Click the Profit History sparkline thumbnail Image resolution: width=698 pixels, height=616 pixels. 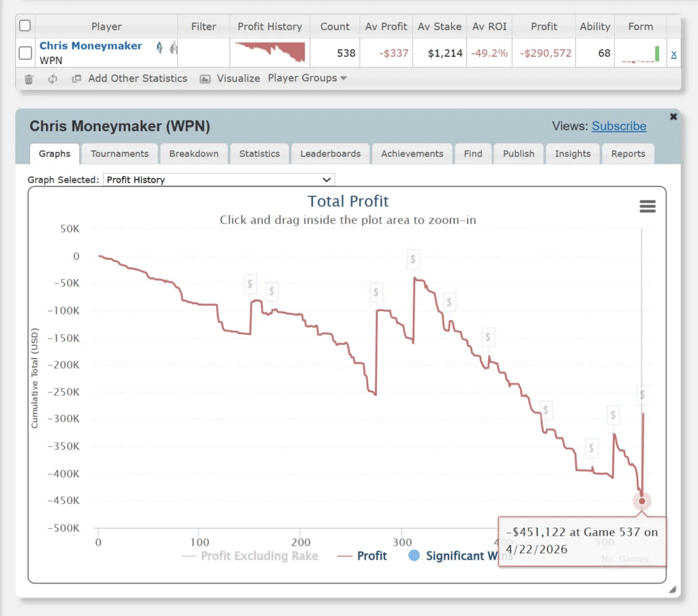click(x=270, y=52)
